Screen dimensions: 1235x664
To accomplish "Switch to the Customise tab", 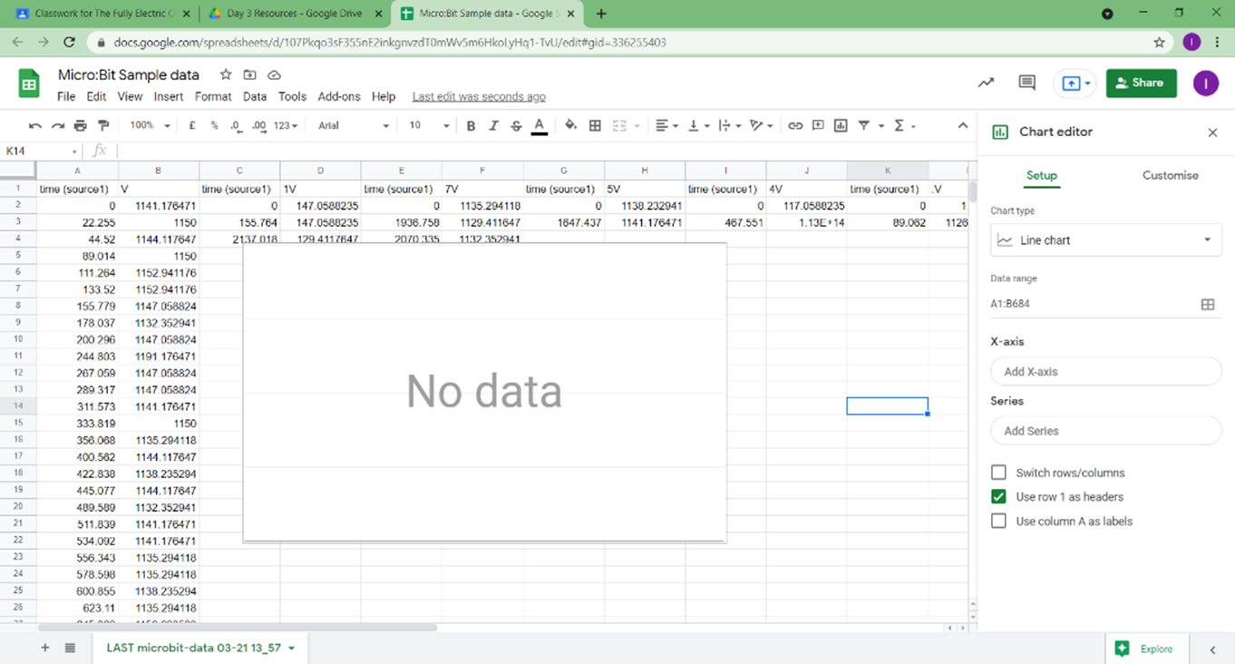I will (x=1170, y=176).
